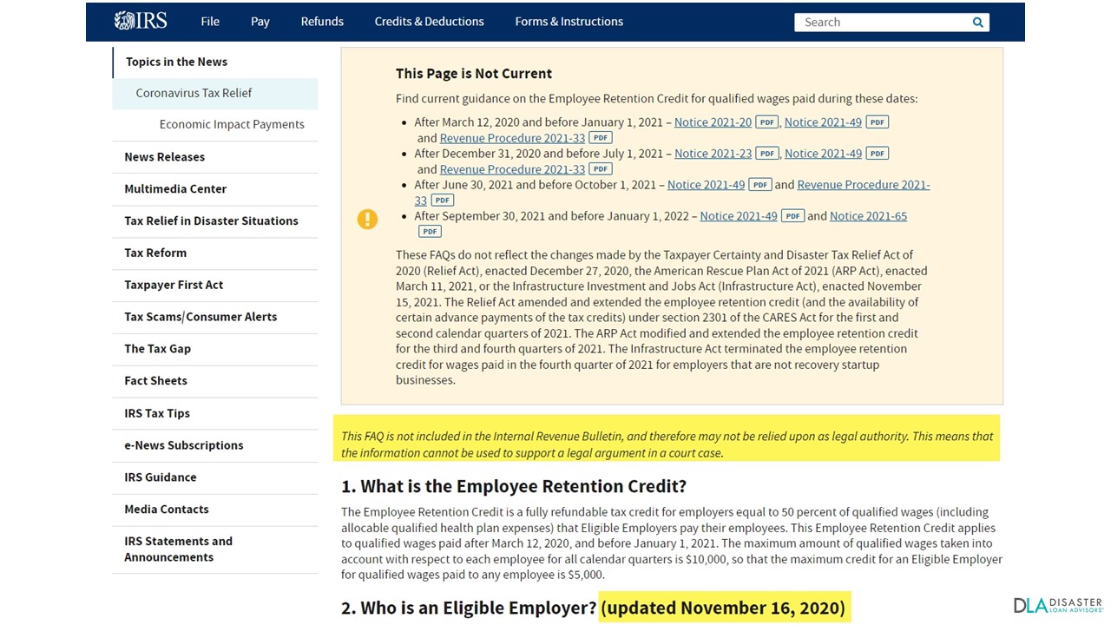Click the DLA Disaster Loan Advisors logo
The image size is (1111, 625).
click(x=1057, y=604)
